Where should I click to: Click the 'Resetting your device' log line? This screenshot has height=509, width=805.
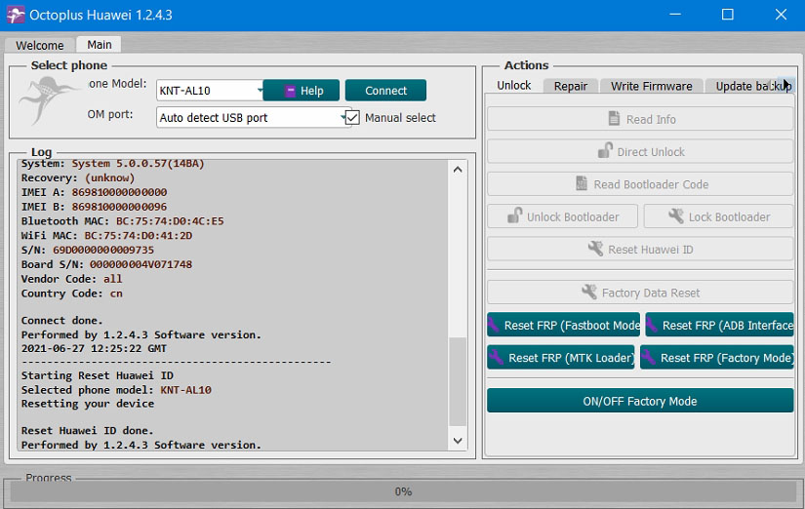pyautogui.click(x=87, y=404)
